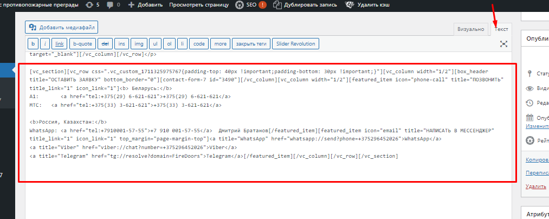Click the plus icon next to Добавить
Image resolution: width=549 pixels, height=219 pixels.
click(131, 5)
